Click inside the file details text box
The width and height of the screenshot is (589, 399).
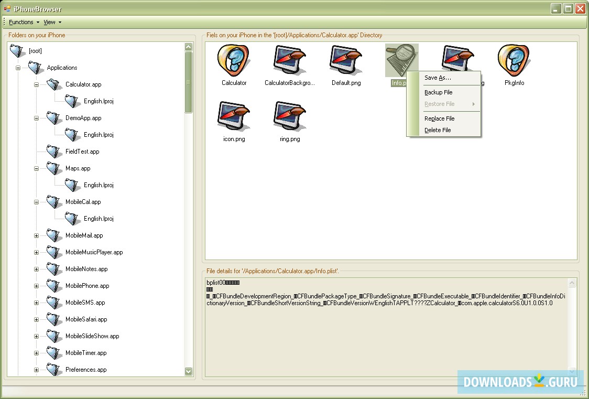click(x=386, y=327)
